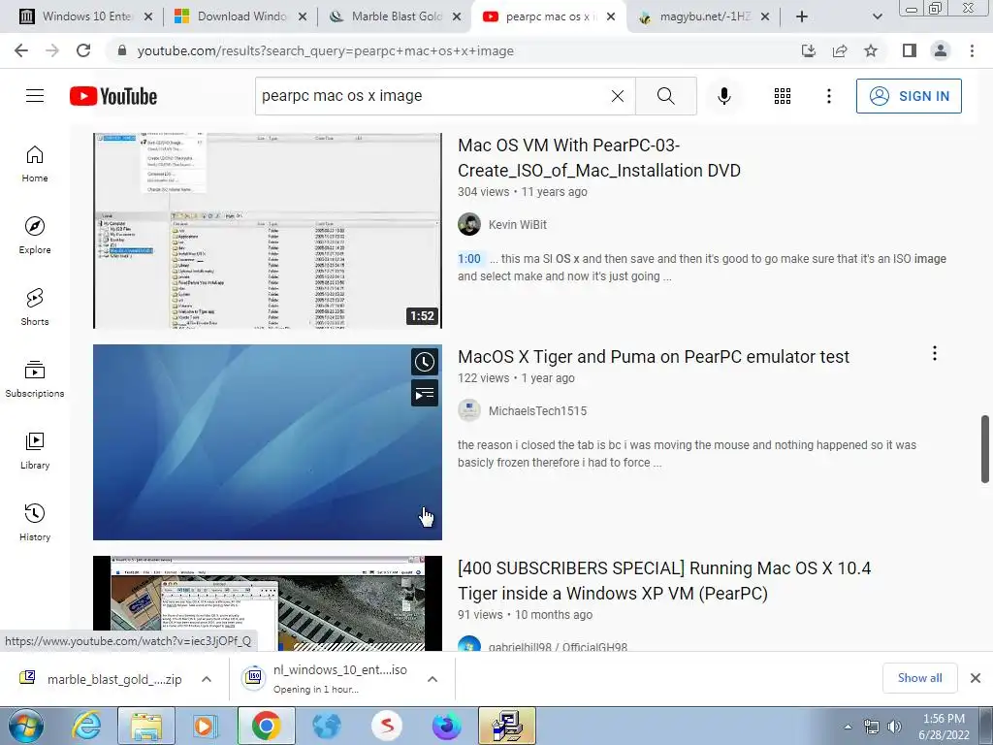This screenshot has width=993, height=745.
Task: Click the share page icon in address bar
Action: pyautogui.click(x=840, y=50)
